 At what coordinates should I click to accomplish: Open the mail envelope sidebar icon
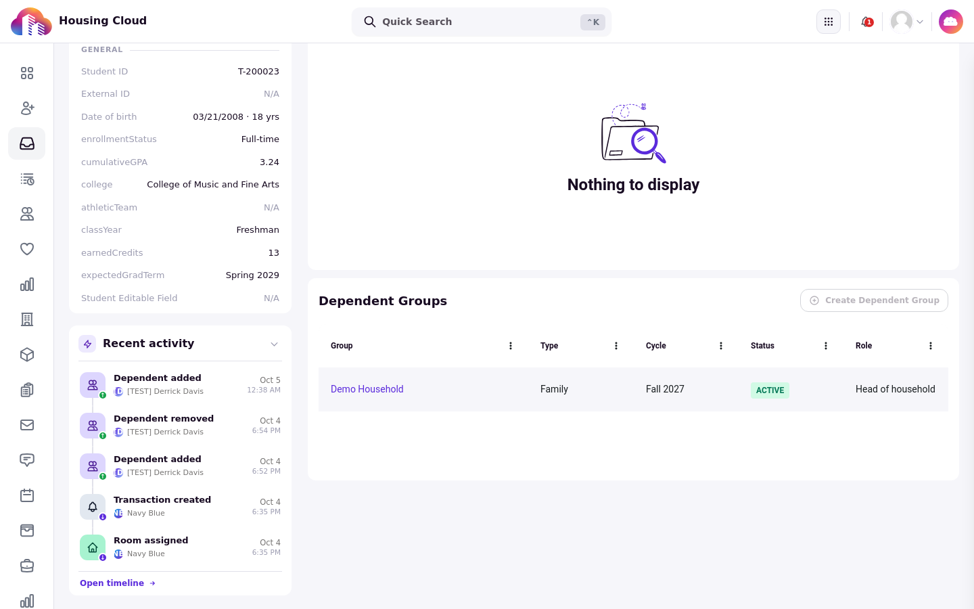[27, 425]
